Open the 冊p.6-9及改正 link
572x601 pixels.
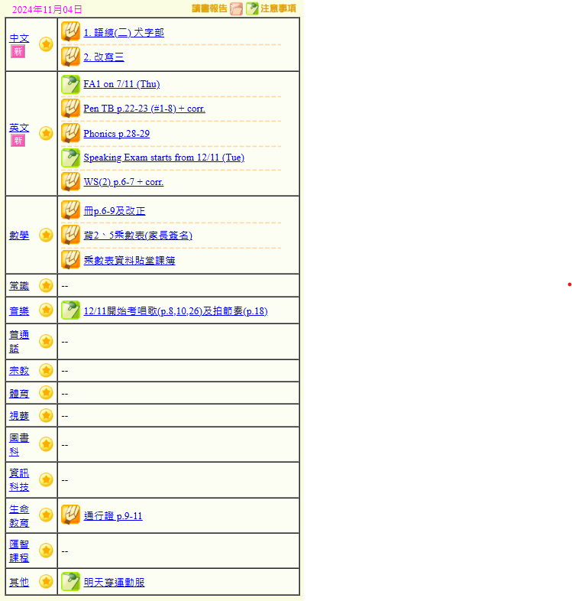(115, 211)
